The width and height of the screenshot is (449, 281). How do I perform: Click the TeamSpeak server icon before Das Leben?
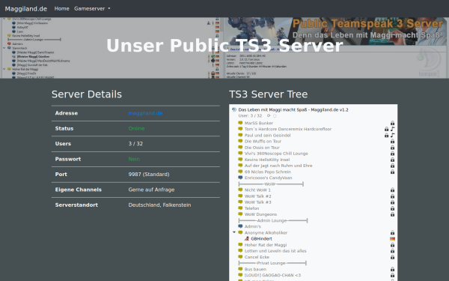pyautogui.click(x=234, y=109)
